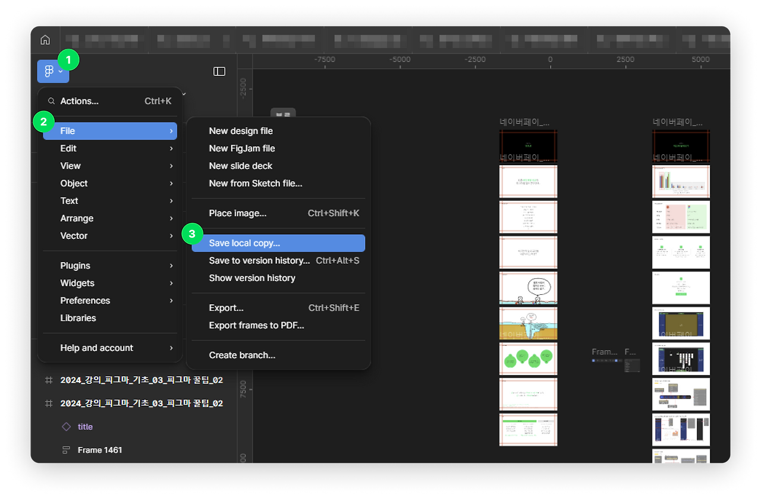Select New from Sketch file...

pos(278,184)
